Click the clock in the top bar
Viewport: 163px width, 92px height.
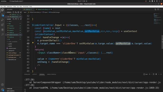pyautogui.click(x=81, y=1)
